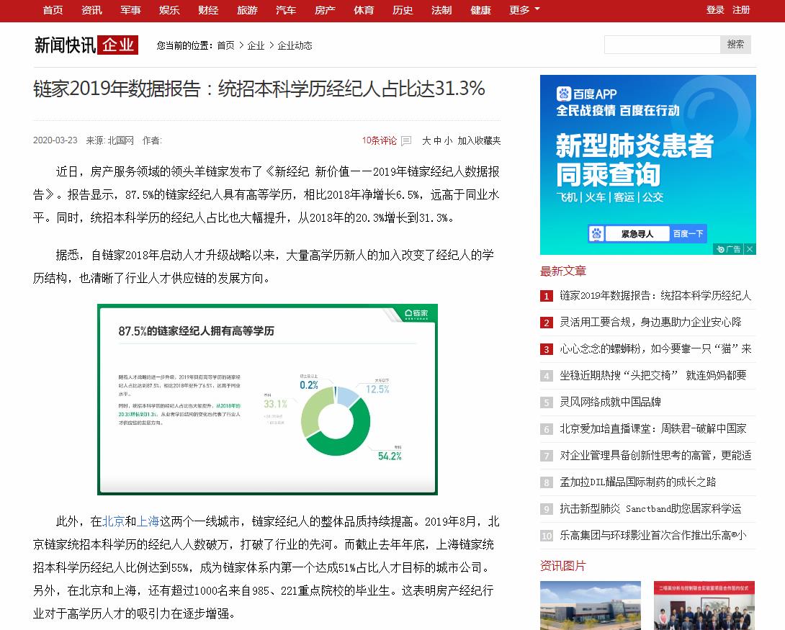This screenshot has height=630, width=785.
Task: Open article 10 乐高集团与环球影业
Action: click(652, 536)
